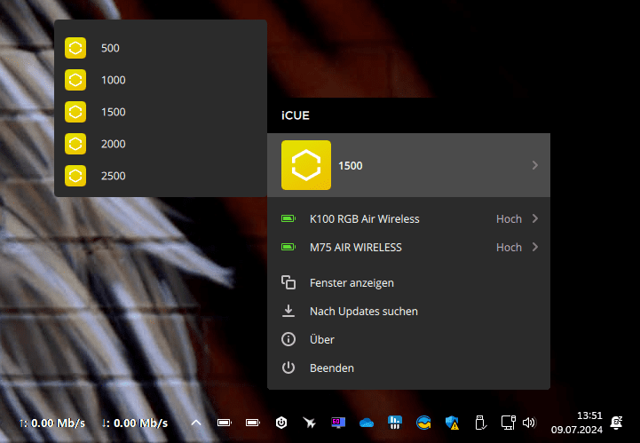Screen dimensions: 640x443
Task: Click the info icon next to Über
Action: click(288, 339)
